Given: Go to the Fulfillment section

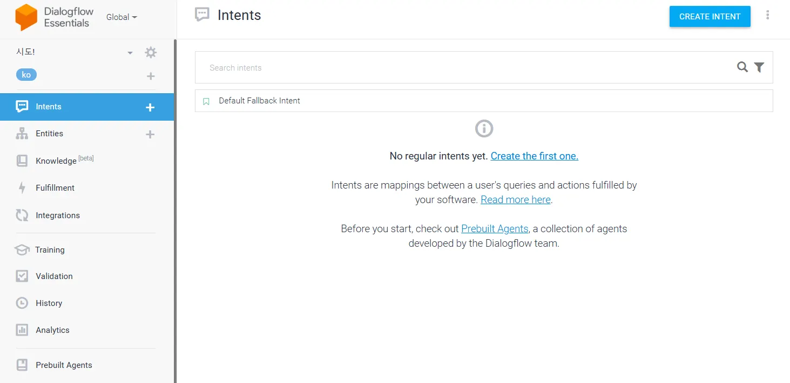Looking at the screenshot, I should pos(55,188).
